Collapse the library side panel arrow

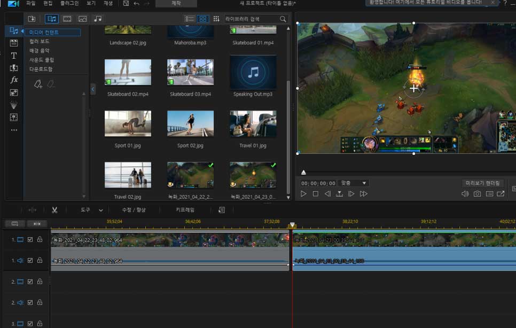pyautogui.click(x=93, y=89)
